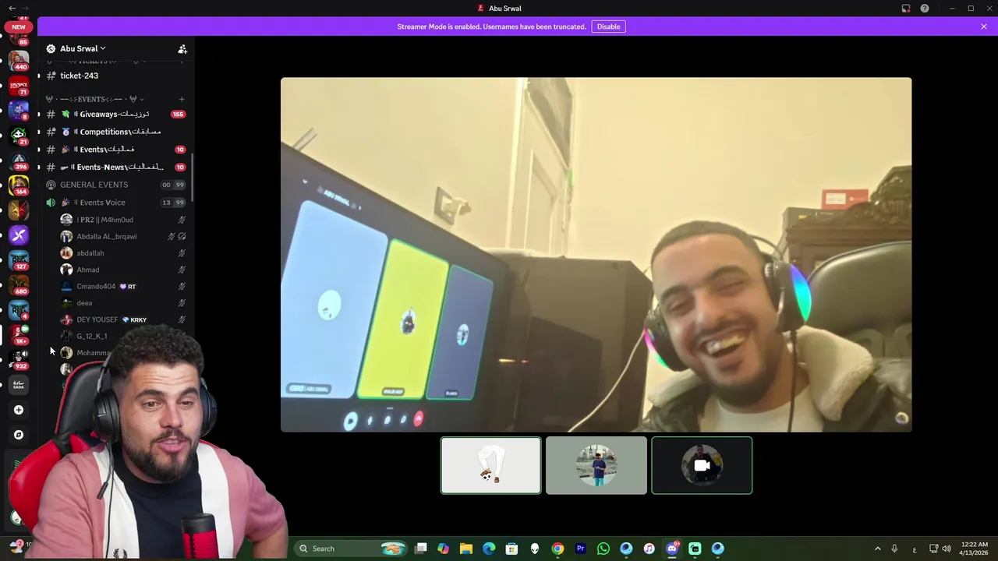Open the Competitions channel
Image resolution: width=998 pixels, height=561 pixels.
click(115, 132)
